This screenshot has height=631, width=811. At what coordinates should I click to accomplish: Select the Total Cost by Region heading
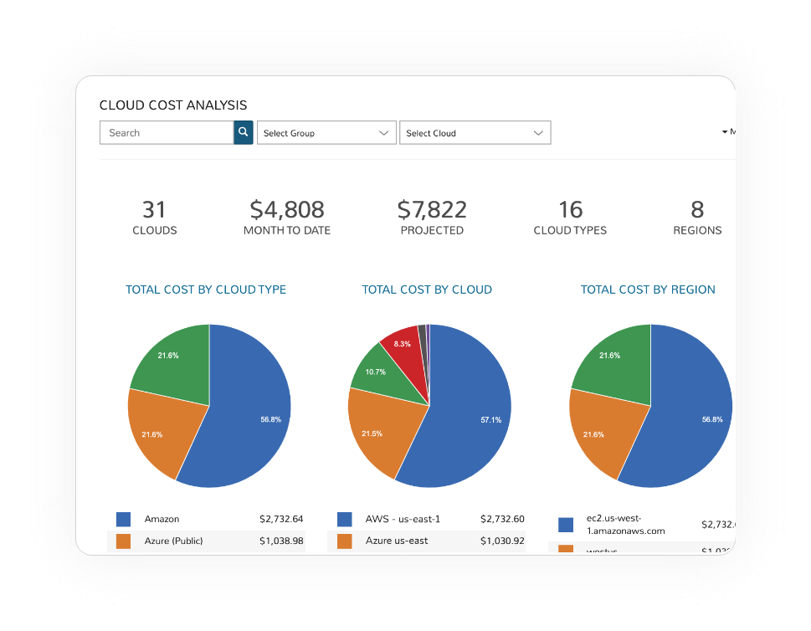[x=648, y=290]
